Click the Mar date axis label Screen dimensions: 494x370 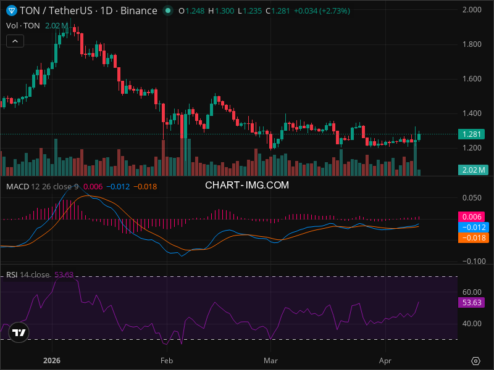(270, 361)
